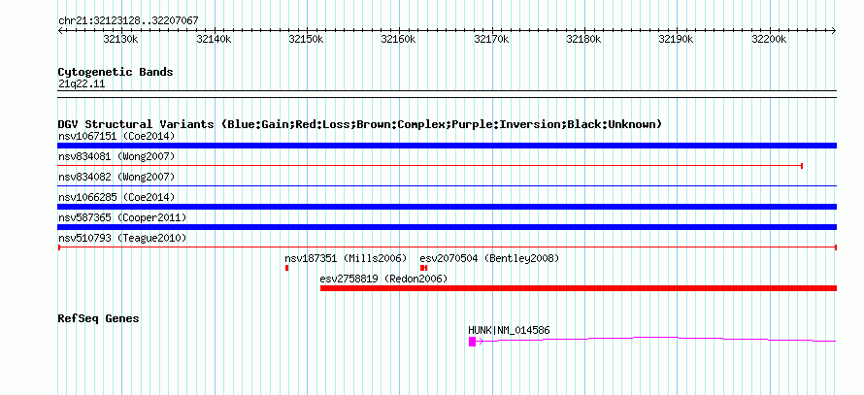Click the esv2758819 (Redon2006) label
The height and width of the screenshot is (395, 864).
(383, 279)
